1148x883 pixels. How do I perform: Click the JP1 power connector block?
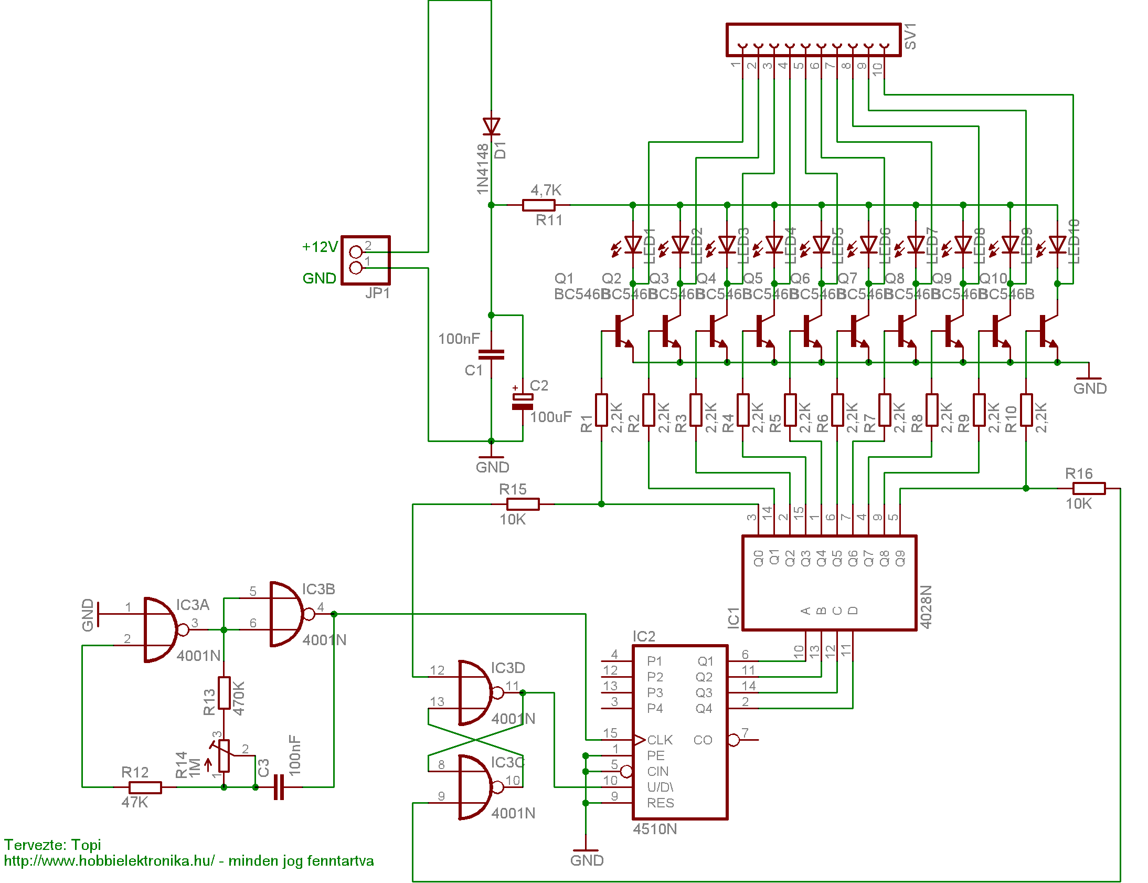(x=366, y=260)
